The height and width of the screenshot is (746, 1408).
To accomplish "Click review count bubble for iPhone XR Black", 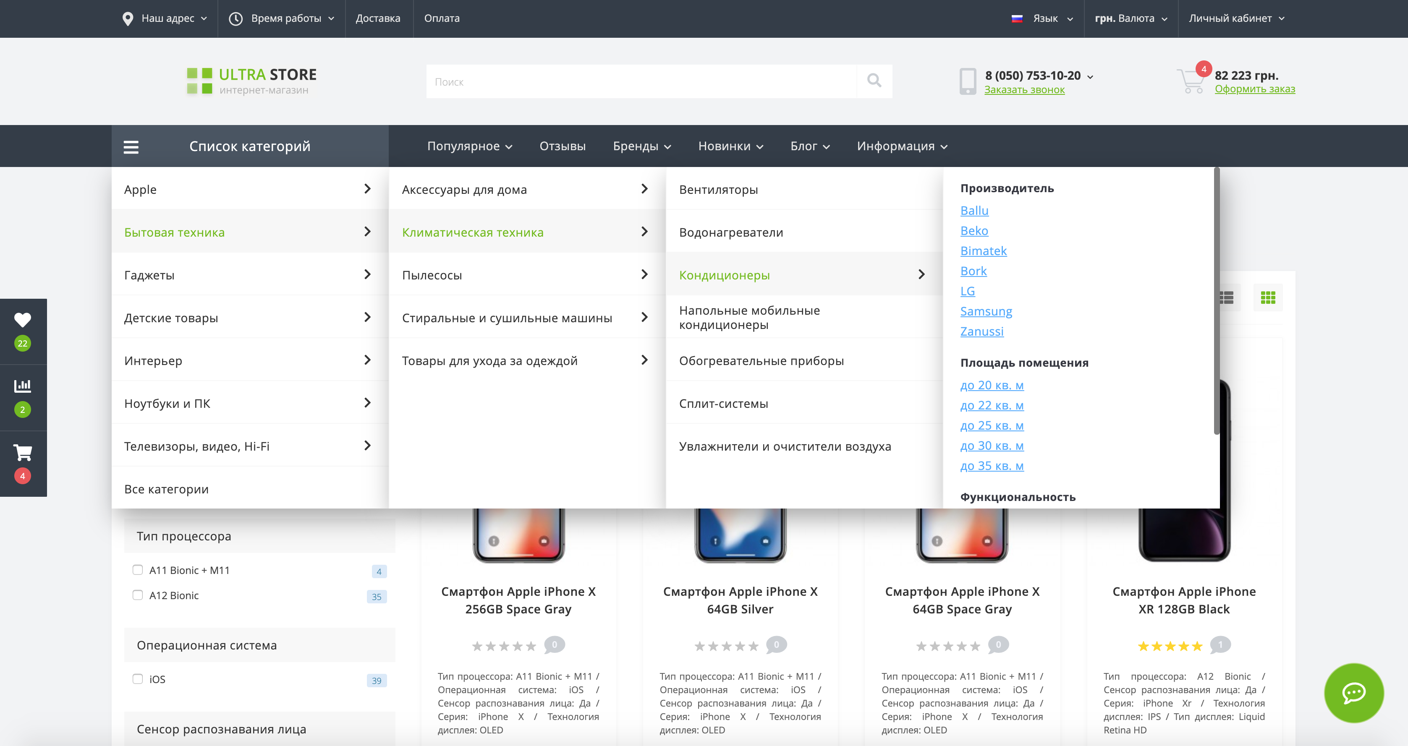I will [1220, 644].
